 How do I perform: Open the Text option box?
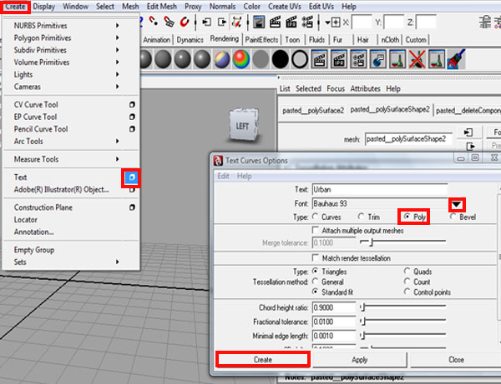(x=131, y=177)
